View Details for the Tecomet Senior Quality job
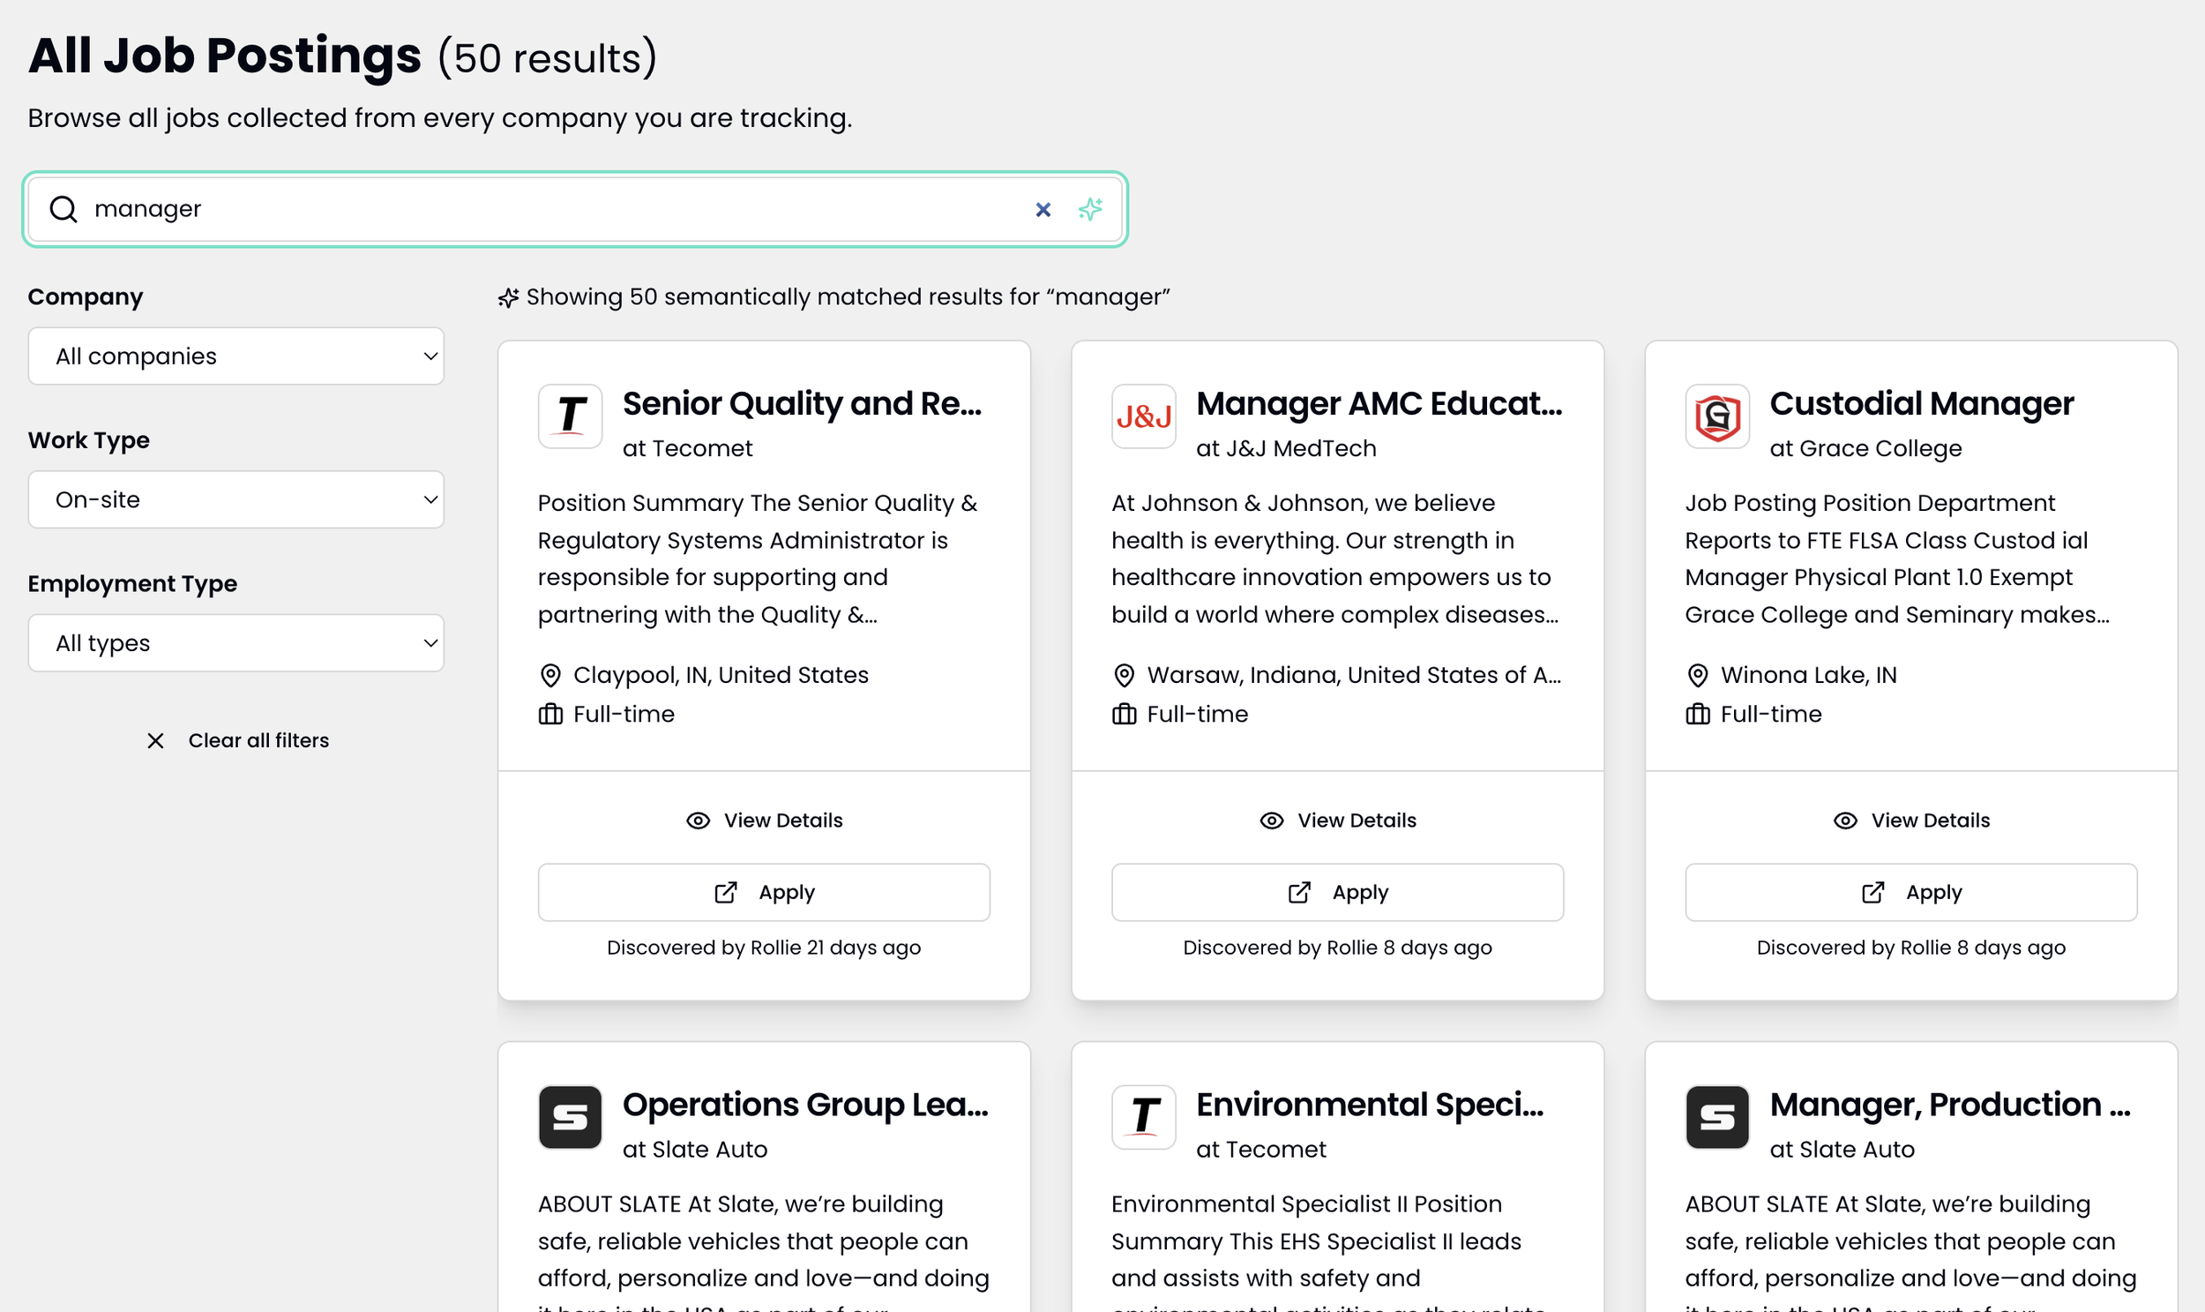The height and width of the screenshot is (1312, 2205). click(765, 821)
